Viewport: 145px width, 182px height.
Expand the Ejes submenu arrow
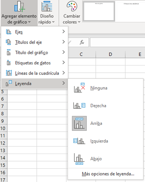pyautogui.click(x=64, y=32)
